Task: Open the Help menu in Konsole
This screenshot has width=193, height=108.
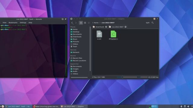Action: pyautogui.click(x=30, y=23)
